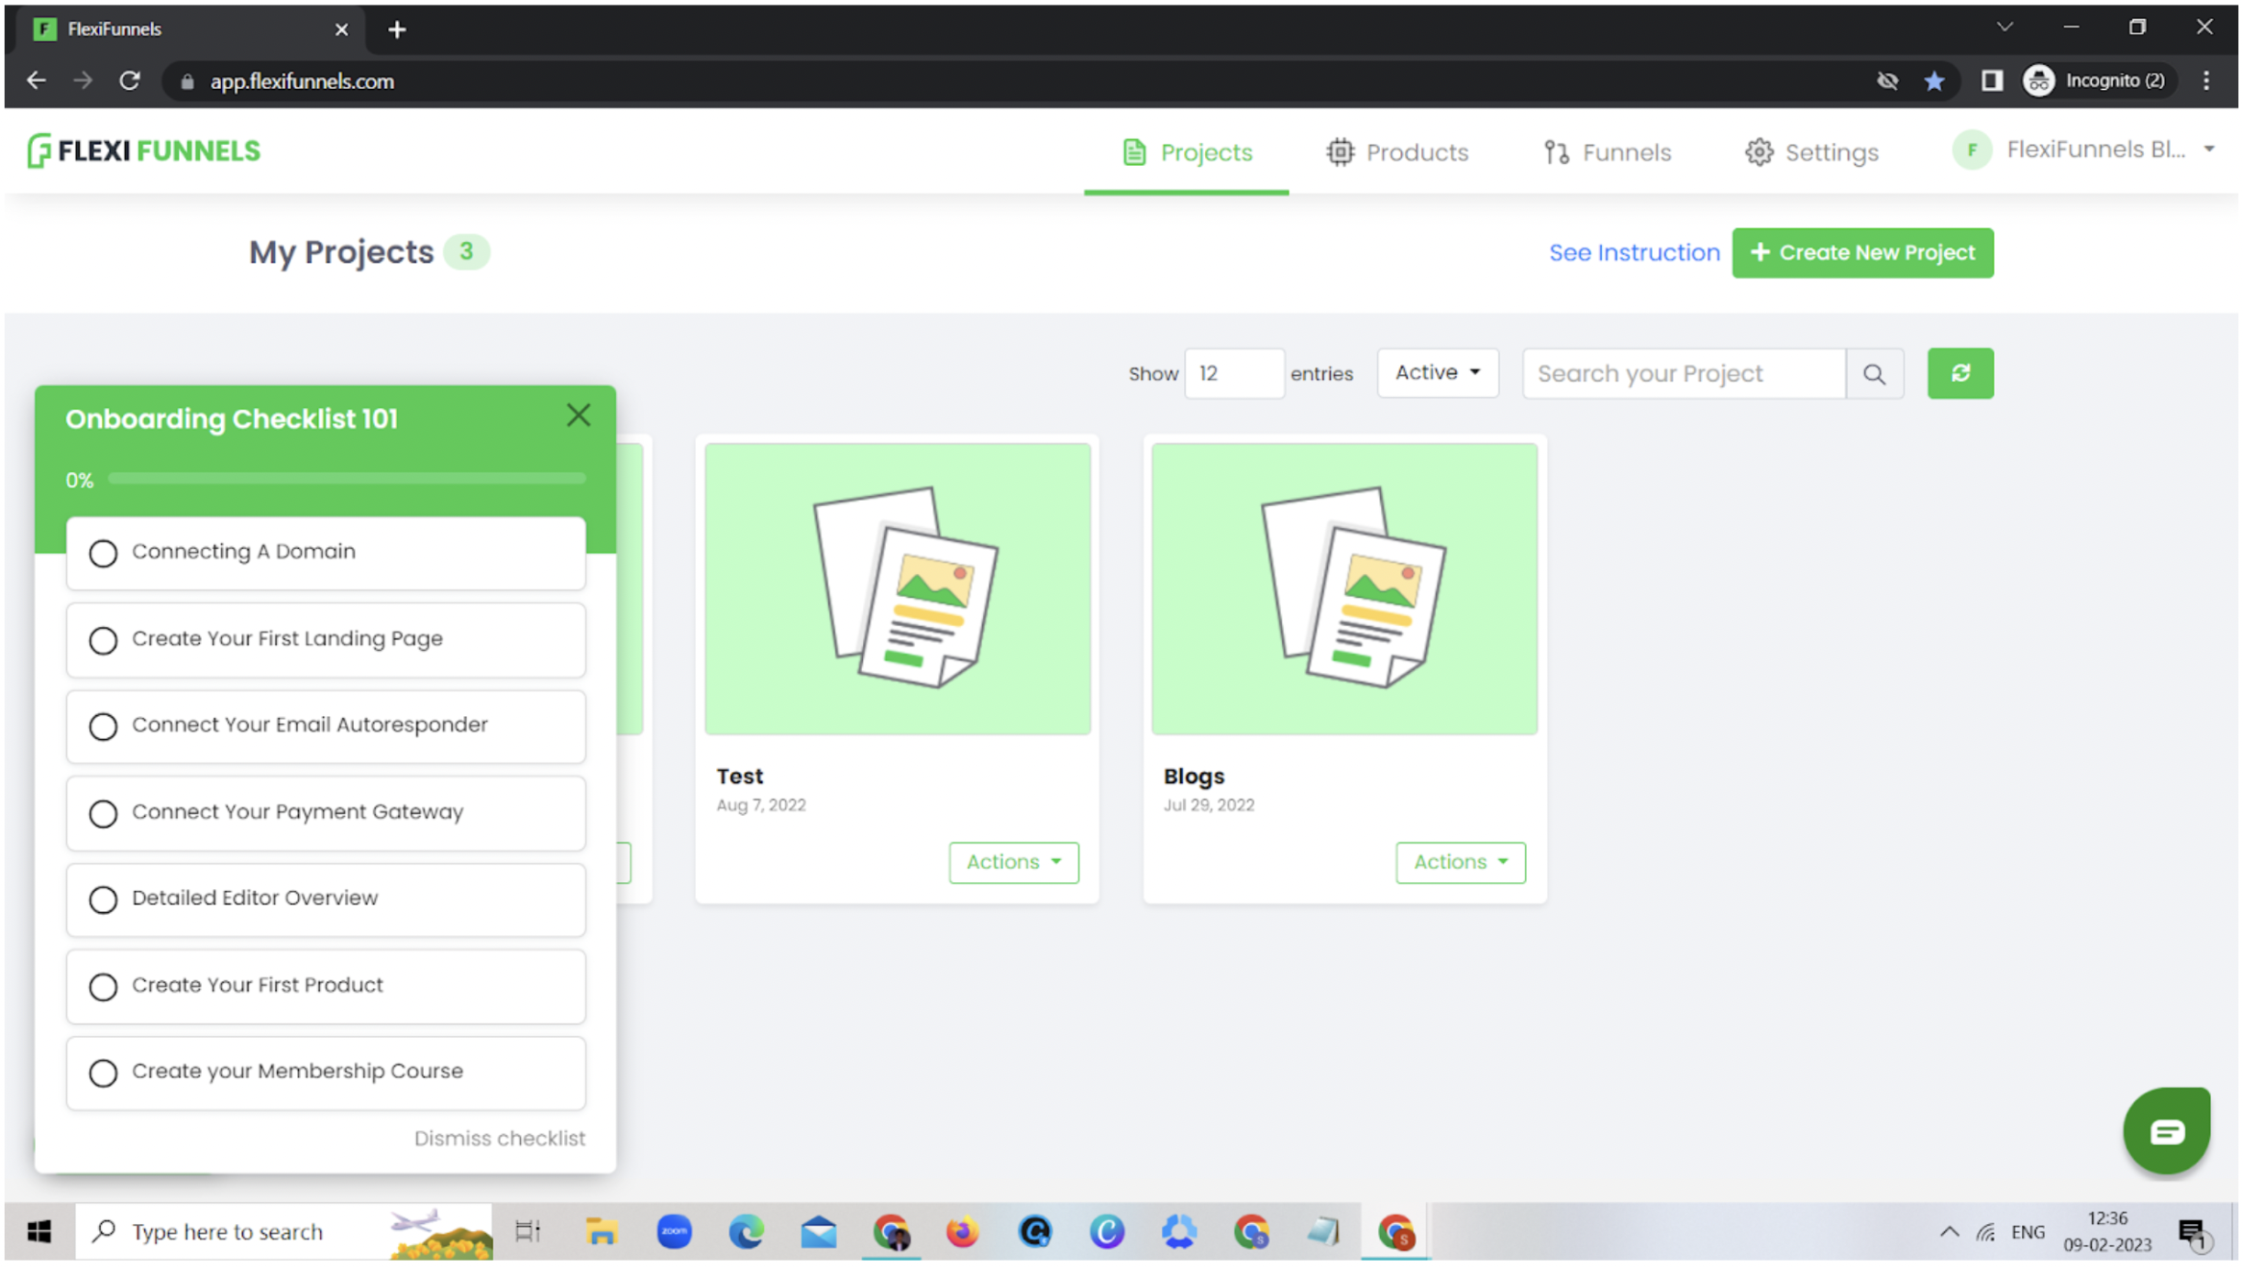Image resolution: width=2243 pixels, height=1267 pixels.
Task: Close the Onboarding Checklist panel
Action: click(578, 415)
